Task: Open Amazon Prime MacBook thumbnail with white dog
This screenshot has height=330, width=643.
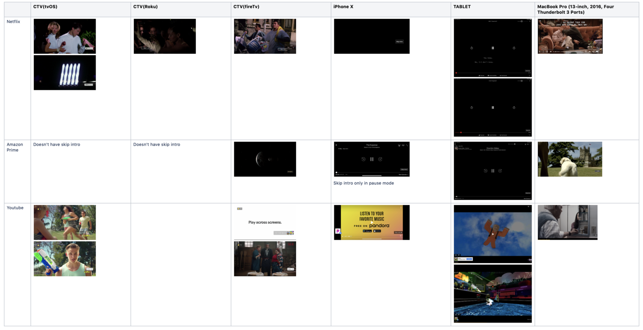Action: point(570,159)
